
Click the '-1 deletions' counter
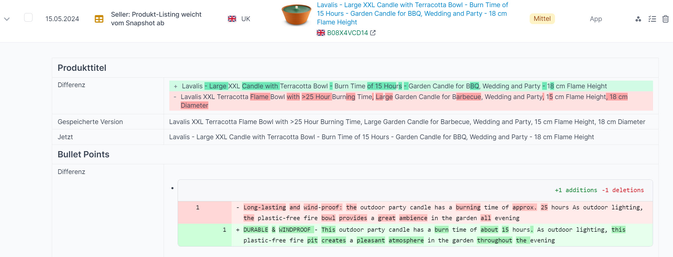point(623,190)
